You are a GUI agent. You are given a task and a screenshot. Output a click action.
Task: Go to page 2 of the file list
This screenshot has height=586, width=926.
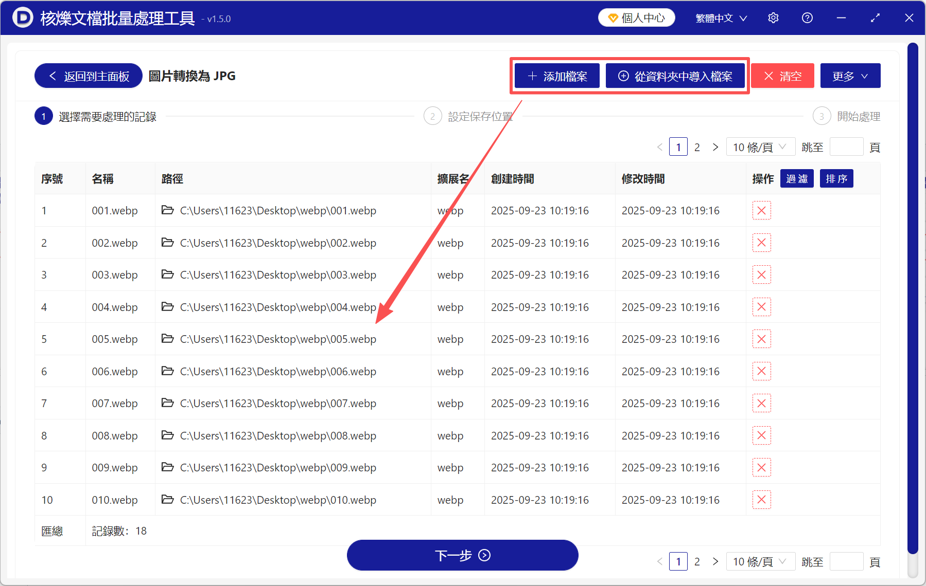click(697, 146)
